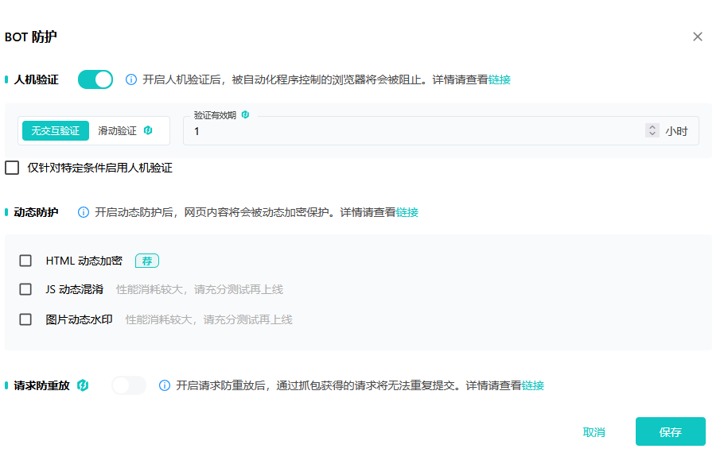Enable the 请求防重放 switch

pyautogui.click(x=129, y=385)
